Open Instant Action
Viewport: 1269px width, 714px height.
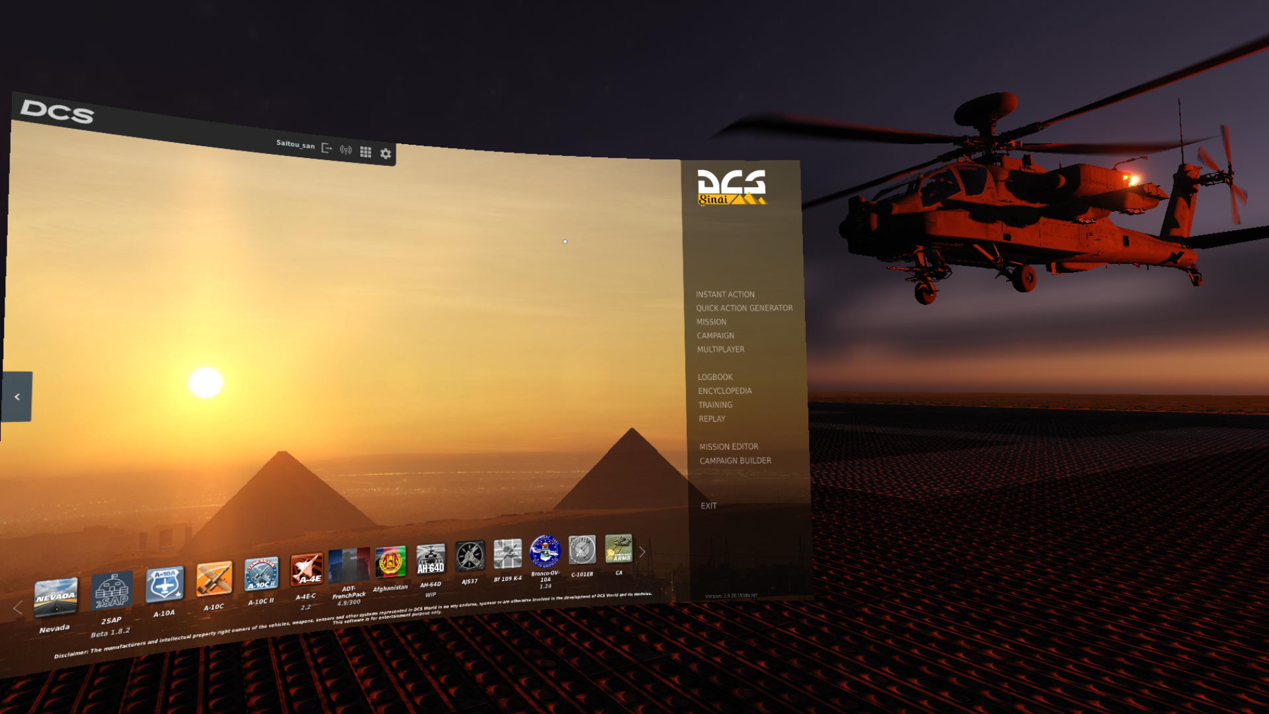(726, 294)
